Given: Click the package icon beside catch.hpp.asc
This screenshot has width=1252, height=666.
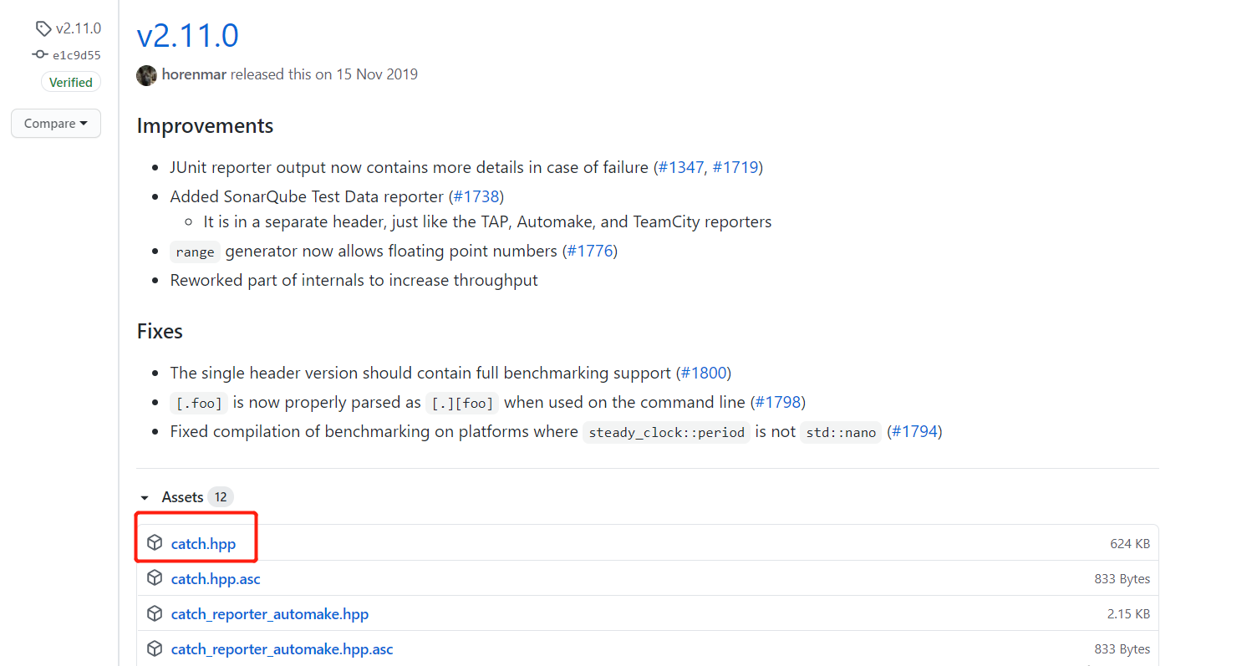Looking at the screenshot, I should pyautogui.click(x=155, y=578).
